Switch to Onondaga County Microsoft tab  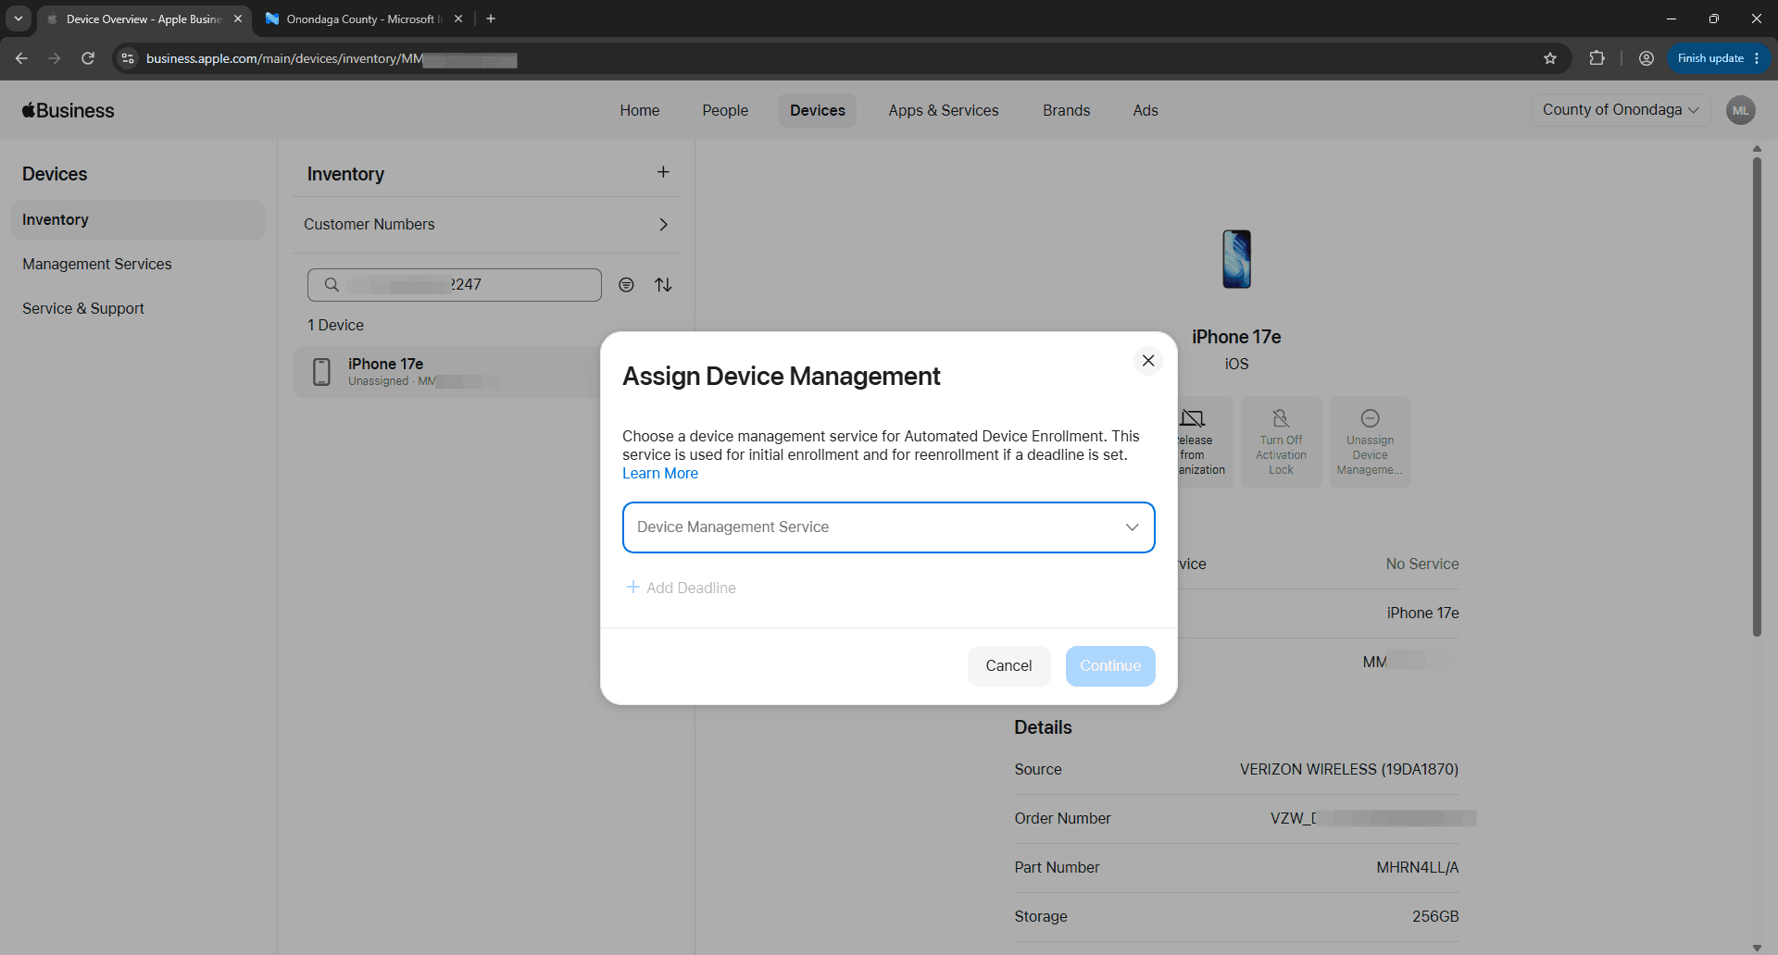362,19
